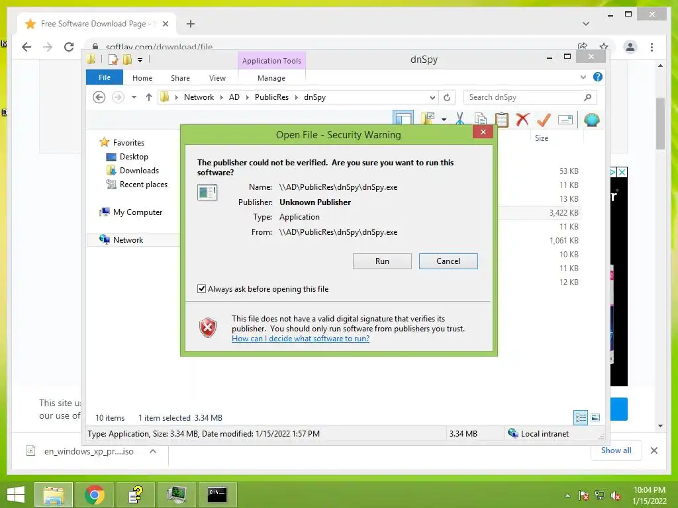Go back in Chrome

[x=26, y=47]
